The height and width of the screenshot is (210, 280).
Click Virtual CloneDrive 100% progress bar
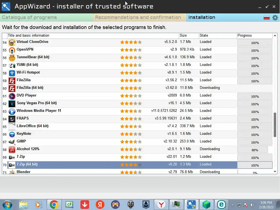click(255, 43)
